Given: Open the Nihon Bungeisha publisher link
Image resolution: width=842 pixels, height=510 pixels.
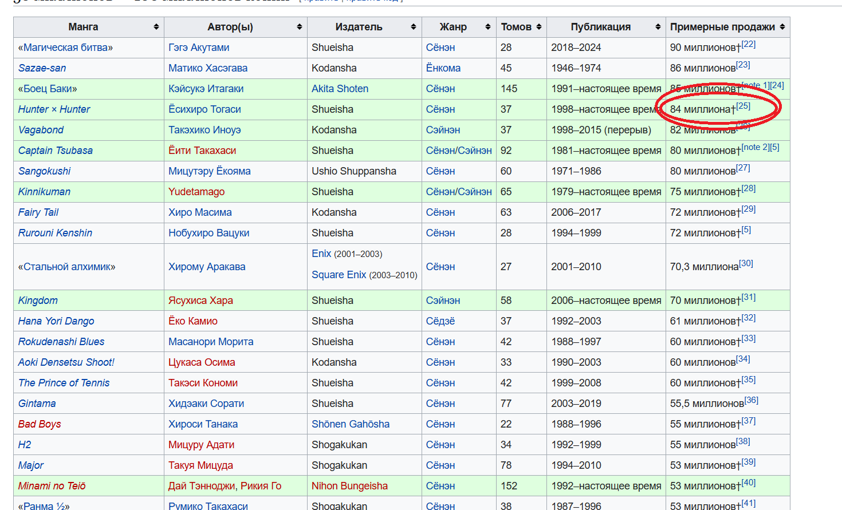Looking at the screenshot, I should tap(349, 486).
